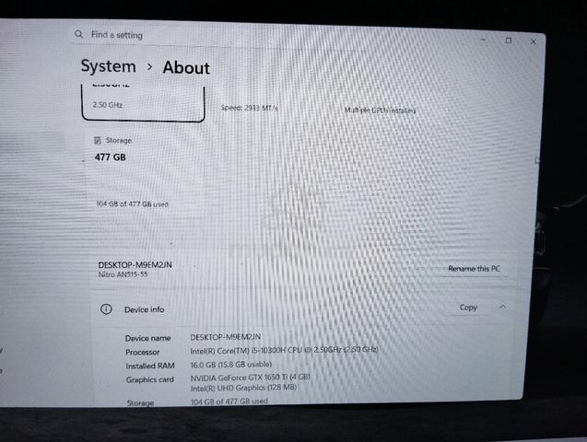The image size is (587, 442).
Task: Click the Graphics card label
Action: 149,379
